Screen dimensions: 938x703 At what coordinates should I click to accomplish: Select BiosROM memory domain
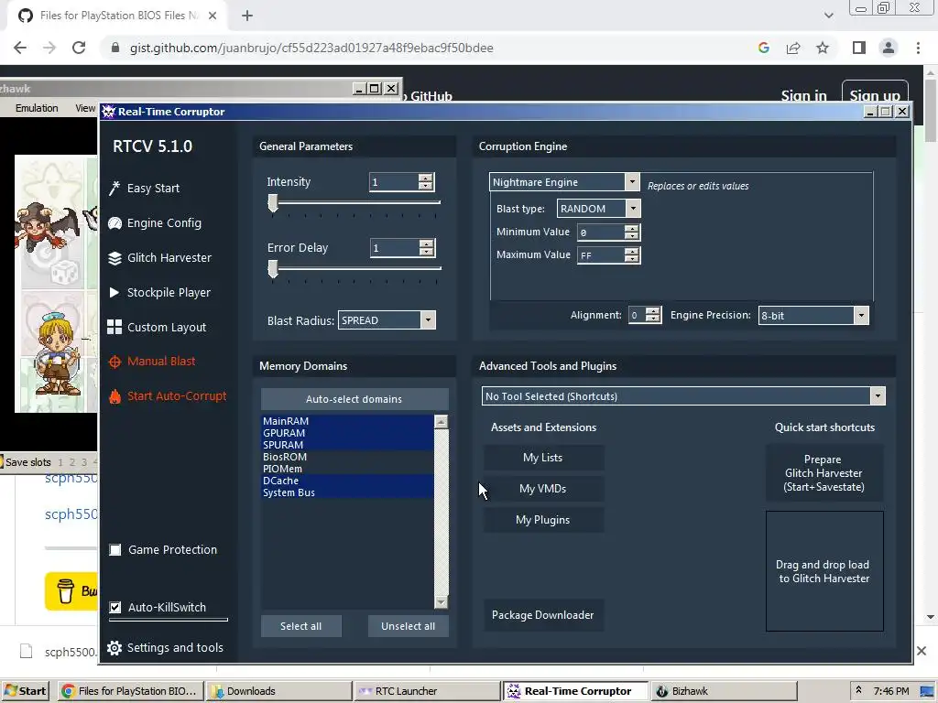tap(347, 457)
